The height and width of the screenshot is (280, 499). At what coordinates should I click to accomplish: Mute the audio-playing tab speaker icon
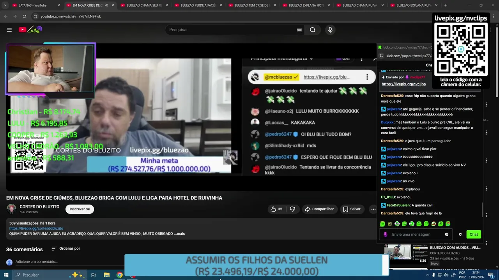106,5
